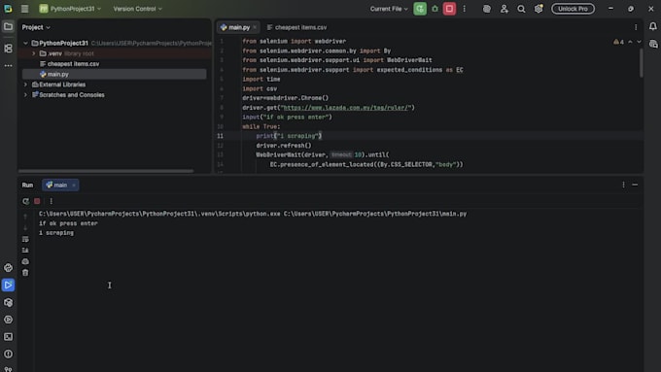Screen dimensions: 661x372
Task: Select the main run tab
Action: click(60, 185)
